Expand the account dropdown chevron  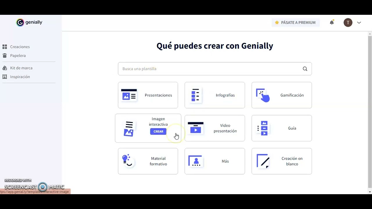point(359,23)
